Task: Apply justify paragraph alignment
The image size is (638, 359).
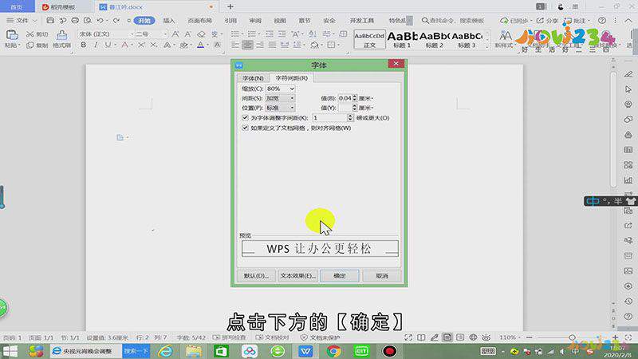Action: (272, 45)
